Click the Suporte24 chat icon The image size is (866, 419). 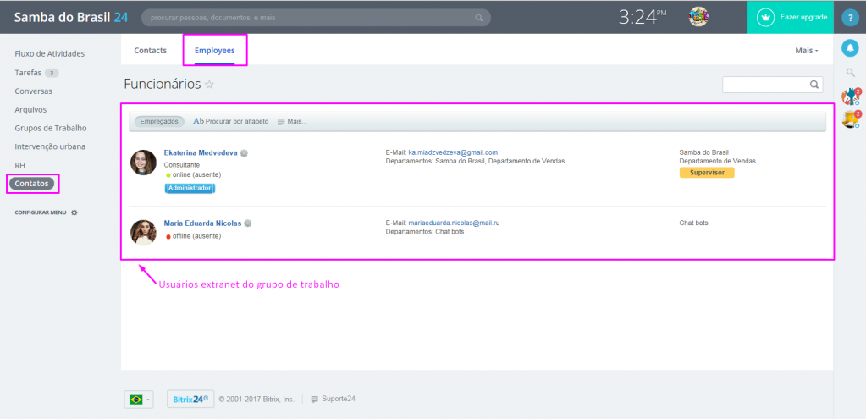tap(315, 400)
